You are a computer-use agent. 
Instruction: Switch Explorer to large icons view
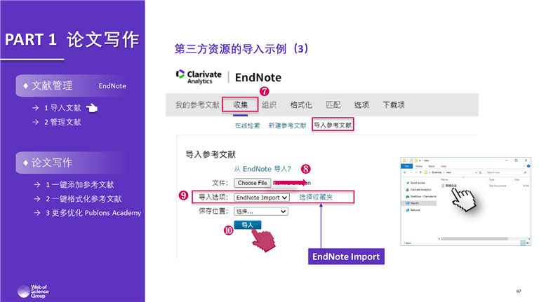click(528, 243)
